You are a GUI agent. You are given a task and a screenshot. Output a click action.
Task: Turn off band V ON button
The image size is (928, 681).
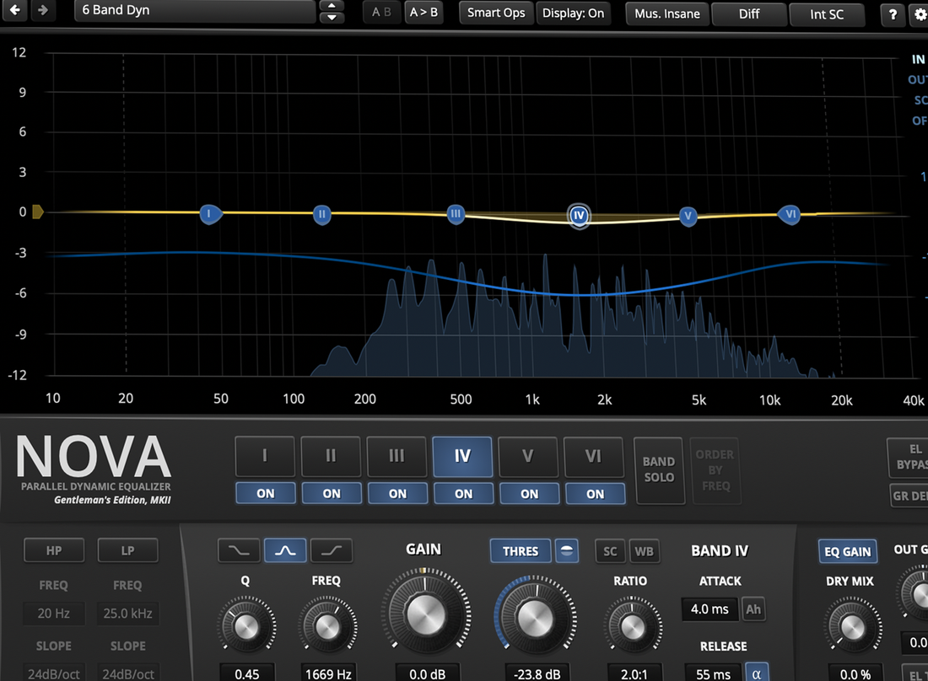530,494
